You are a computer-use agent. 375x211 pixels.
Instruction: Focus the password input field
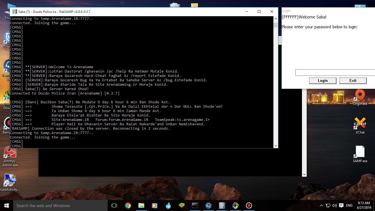click(x=335, y=73)
